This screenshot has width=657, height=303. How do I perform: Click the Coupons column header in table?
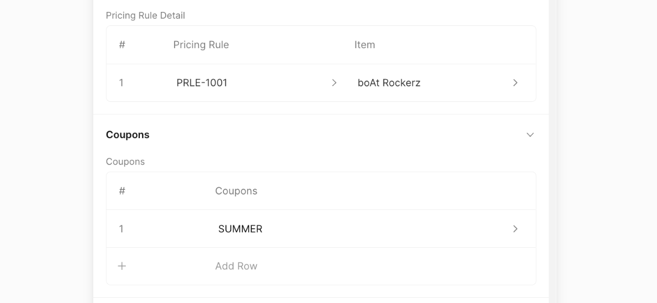pyautogui.click(x=236, y=191)
